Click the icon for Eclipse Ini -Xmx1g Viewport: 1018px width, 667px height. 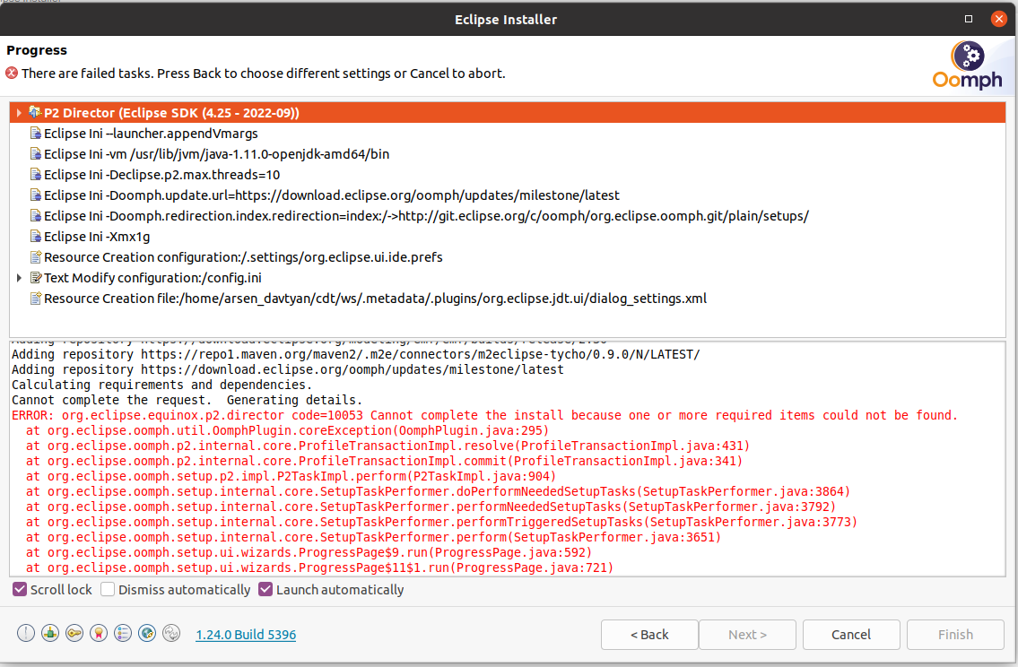36,236
